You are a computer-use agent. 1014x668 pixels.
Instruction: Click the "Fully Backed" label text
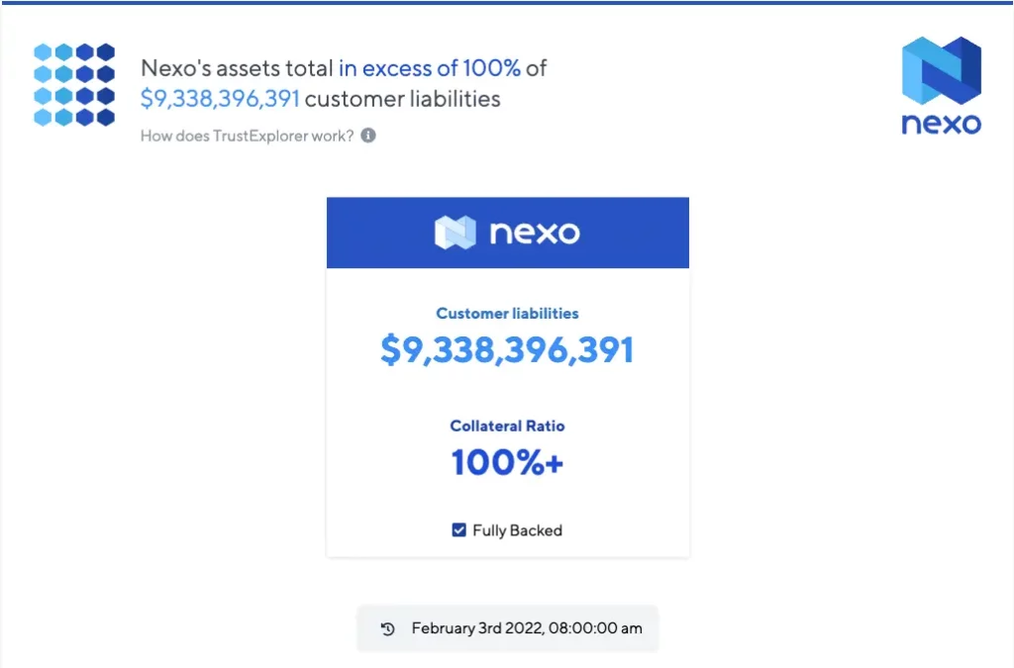pyautogui.click(x=517, y=530)
